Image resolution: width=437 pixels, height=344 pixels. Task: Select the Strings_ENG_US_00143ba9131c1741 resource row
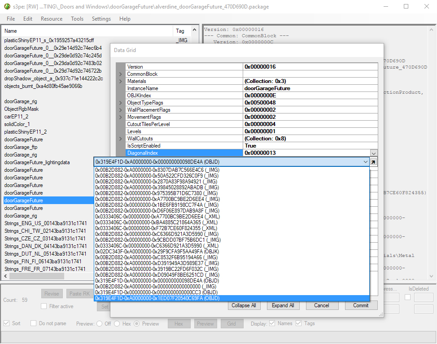tap(48, 223)
